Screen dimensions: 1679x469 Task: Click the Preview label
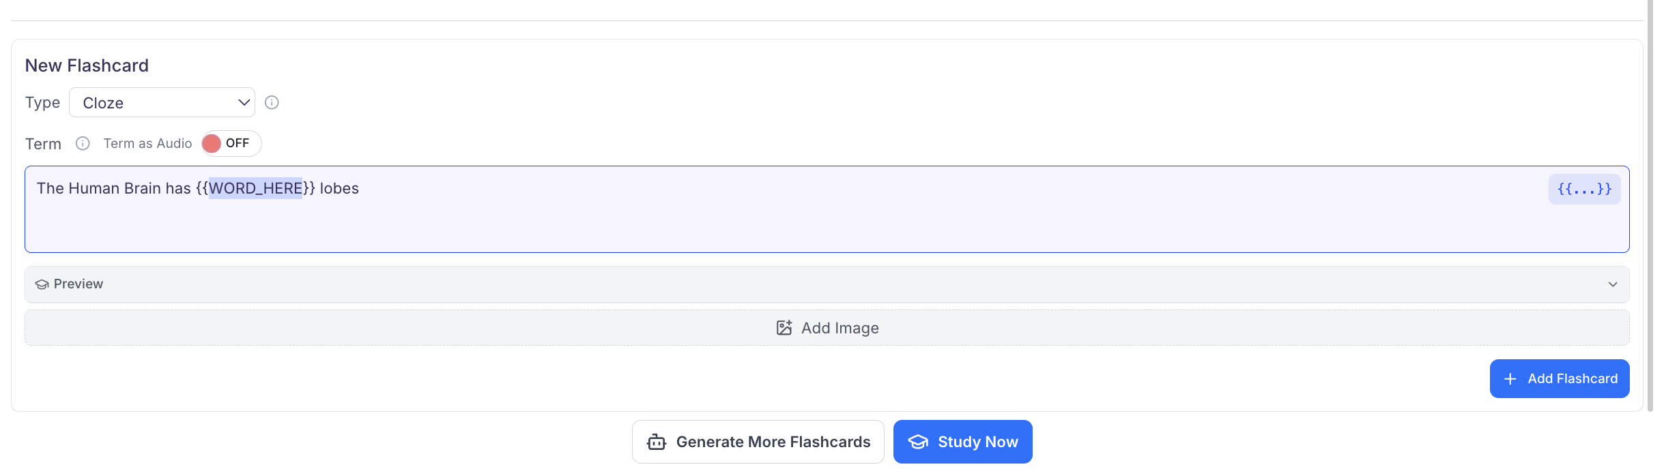[x=78, y=284]
